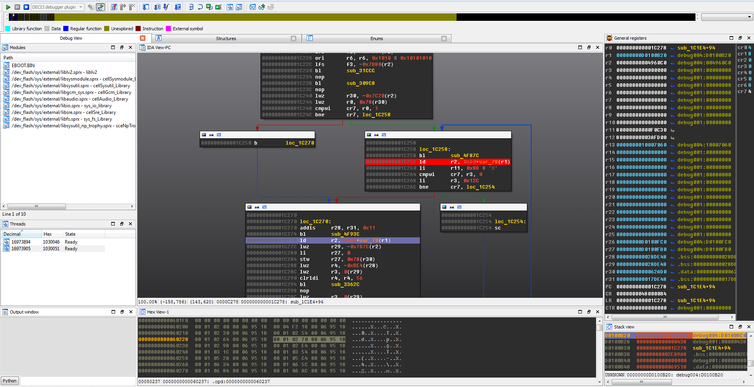Viewport: 754px width, 387px height.
Task: Pause the debugged process
Action: pyautogui.click(x=16, y=7)
